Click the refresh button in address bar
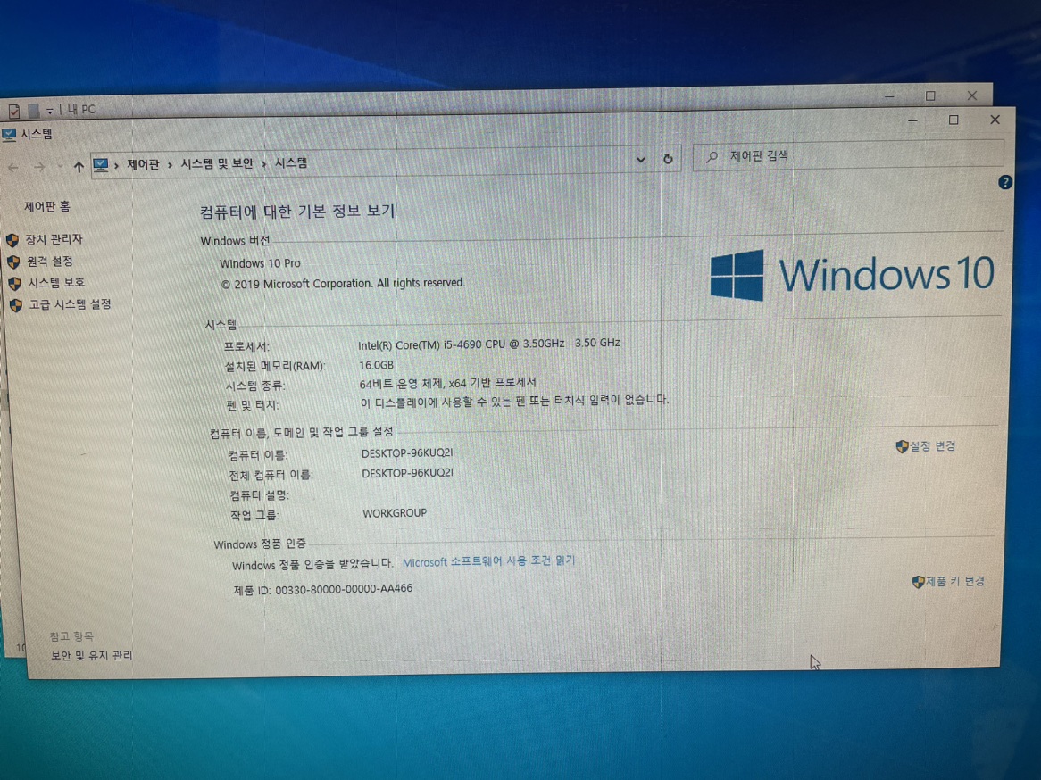 tap(668, 159)
